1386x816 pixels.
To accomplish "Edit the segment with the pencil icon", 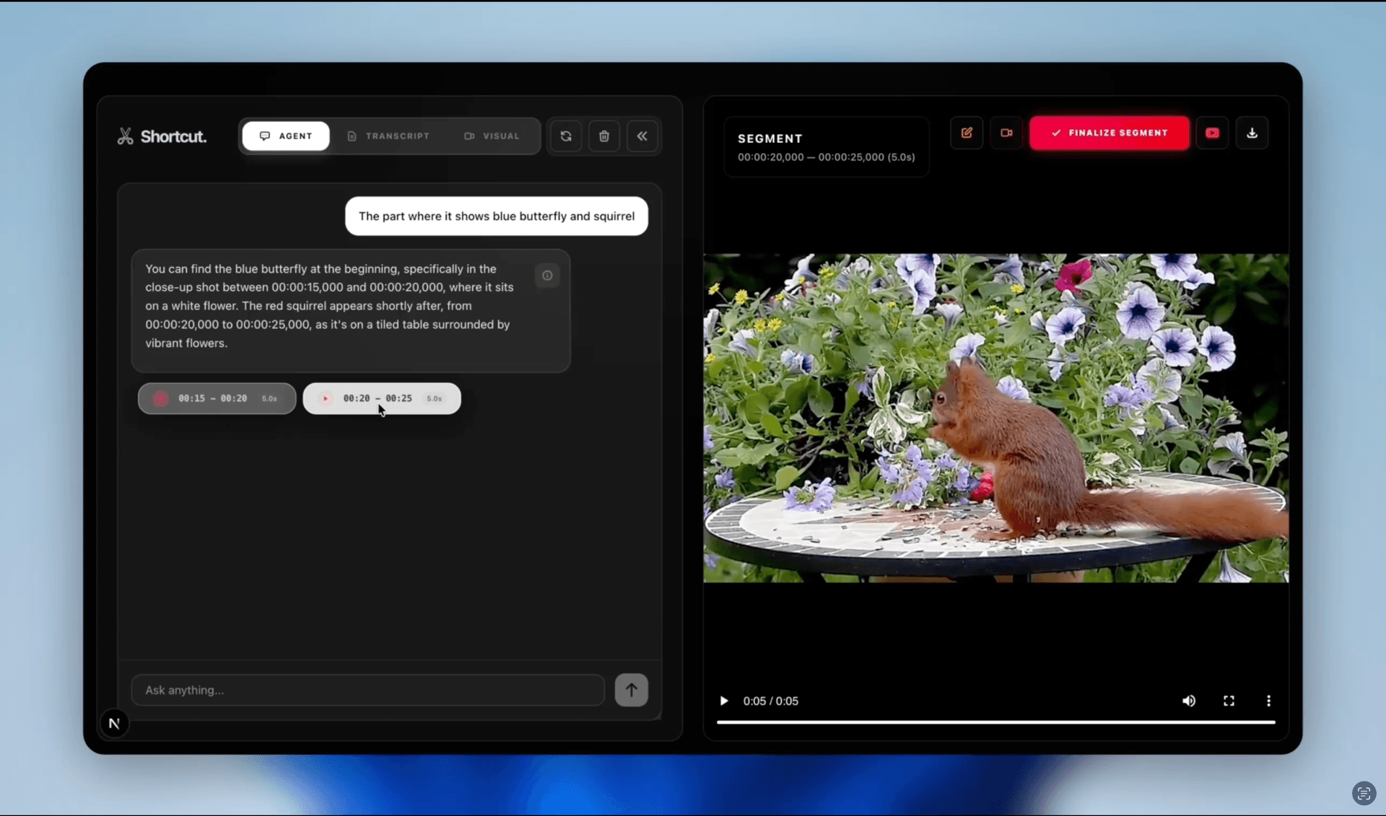I will tap(967, 133).
